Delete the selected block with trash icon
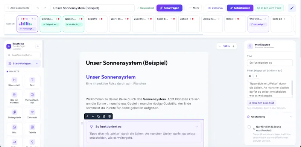301x147 pixels. coord(109,116)
